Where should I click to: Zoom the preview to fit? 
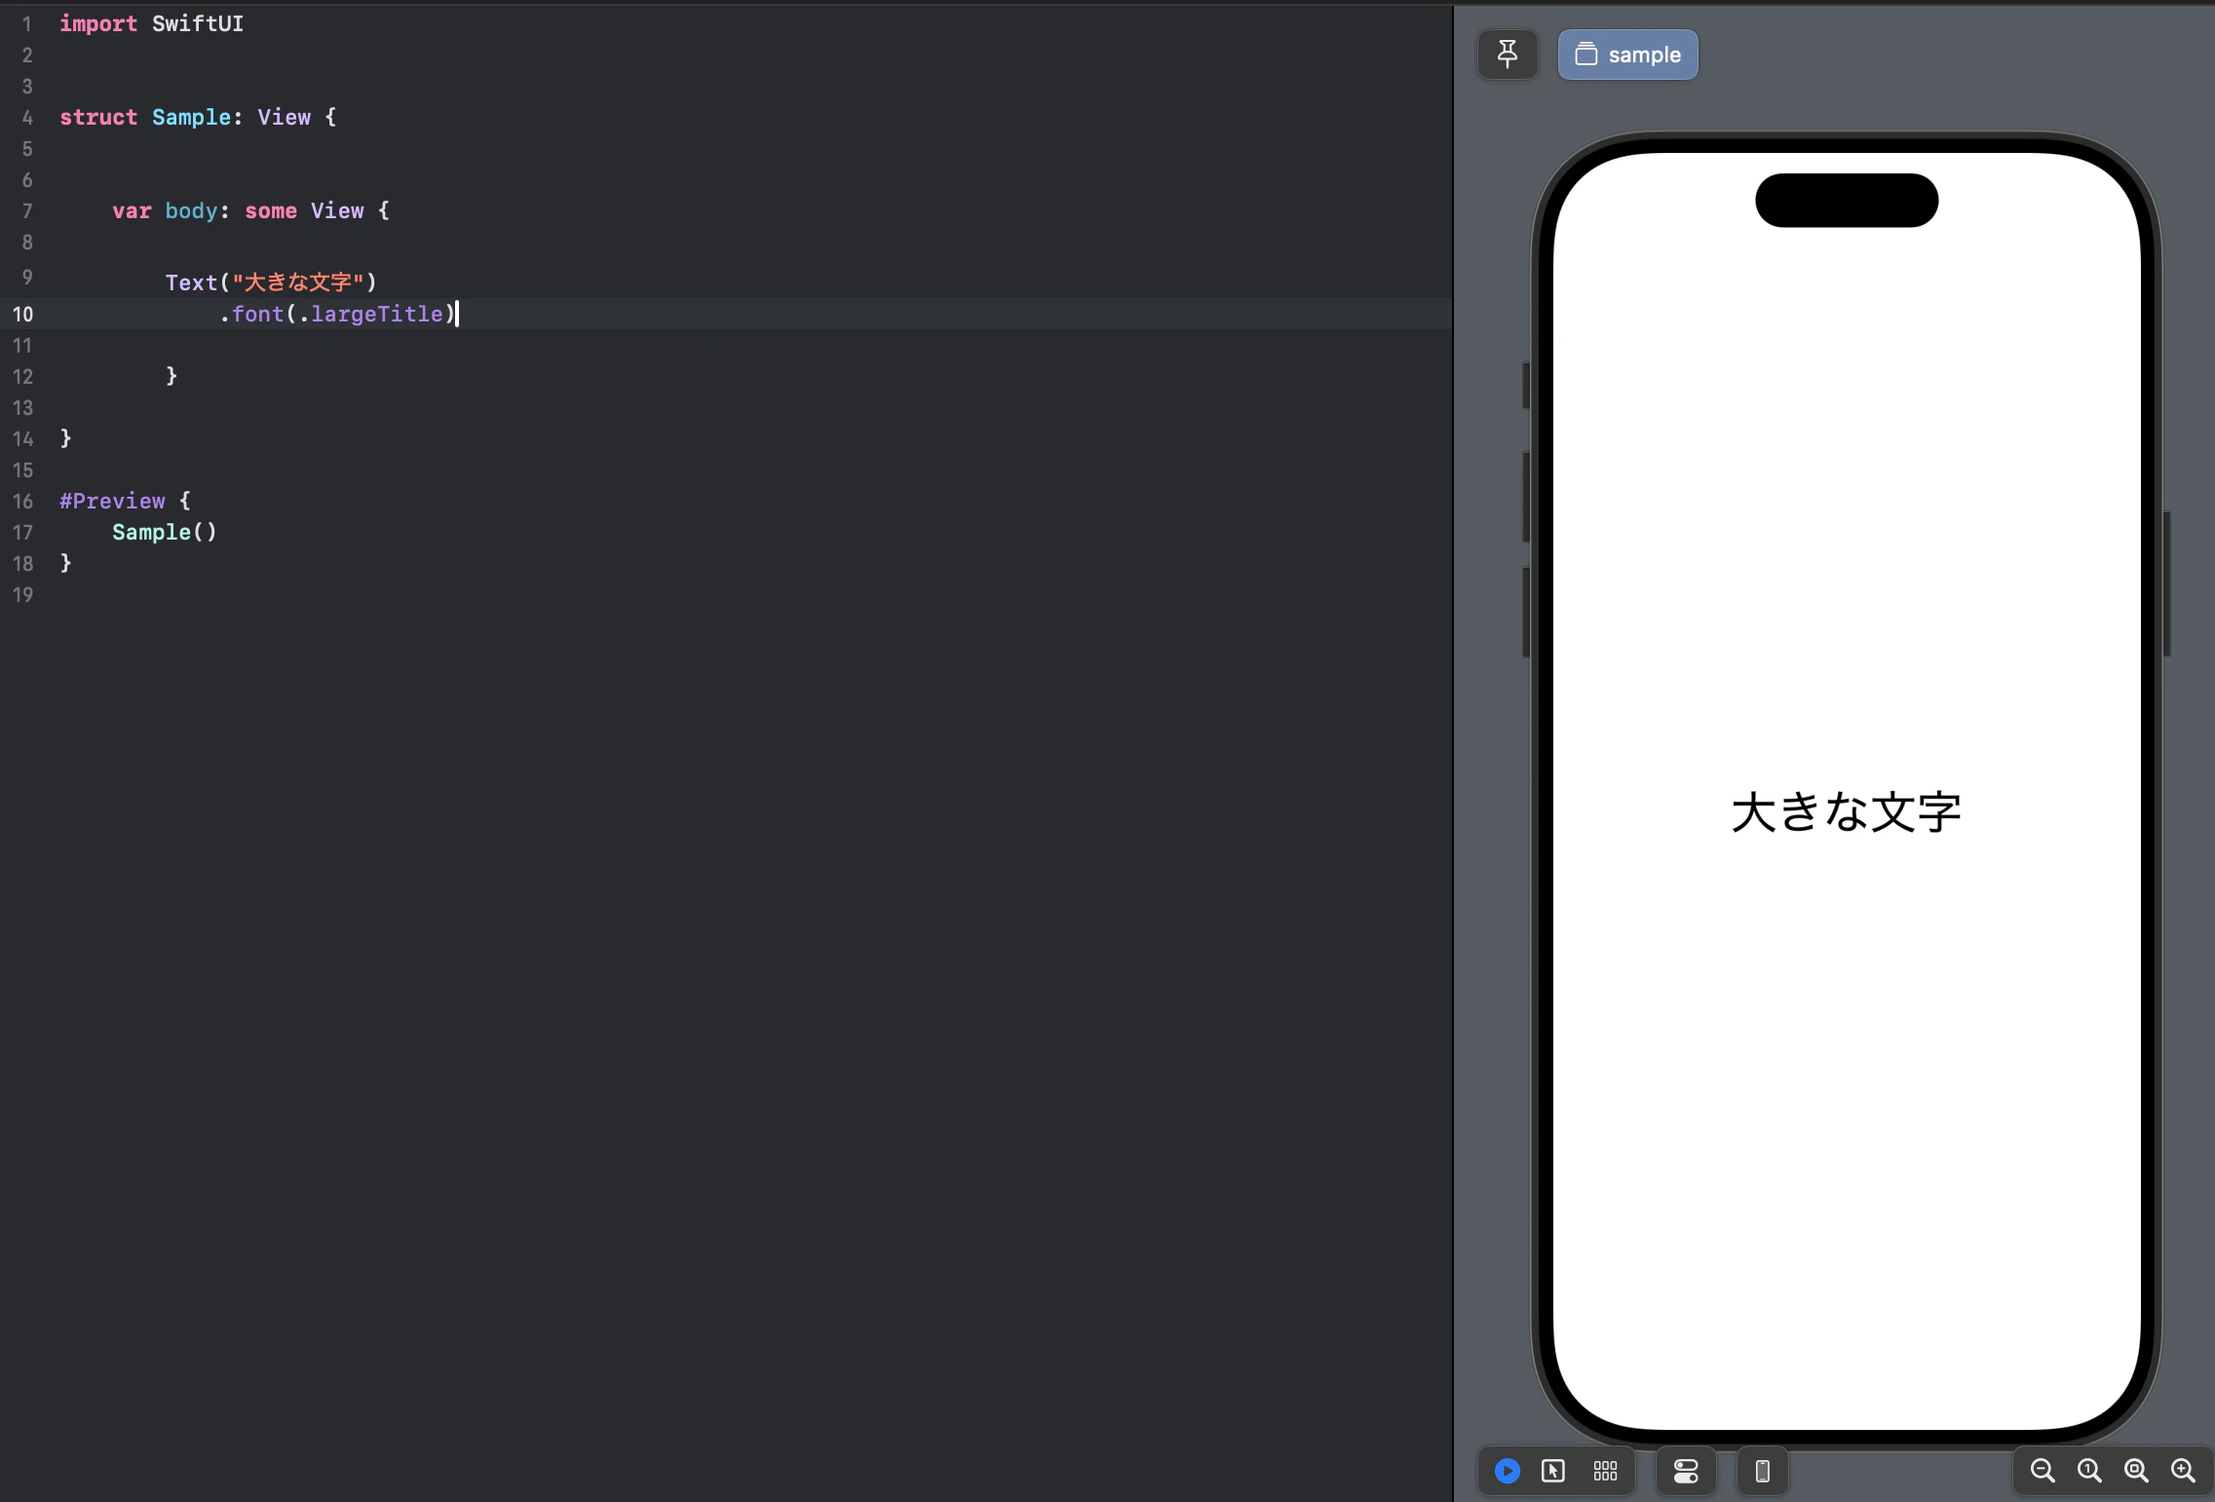(x=2133, y=1471)
